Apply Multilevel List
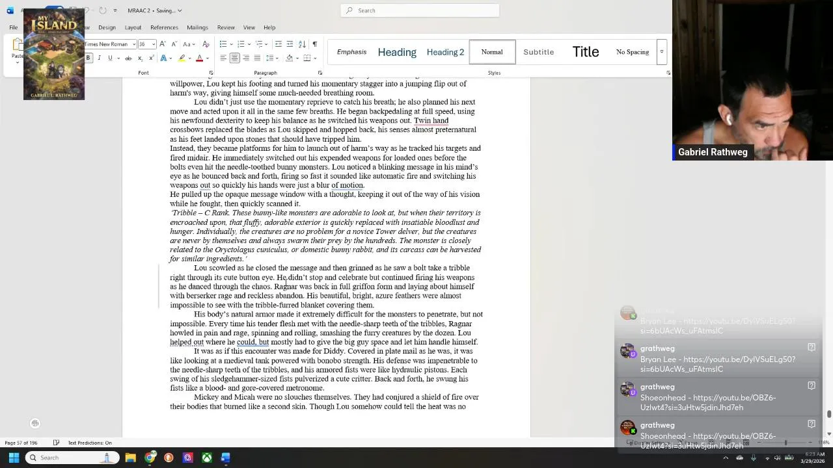Viewport: 833px width, 468px height. click(x=258, y=44)
